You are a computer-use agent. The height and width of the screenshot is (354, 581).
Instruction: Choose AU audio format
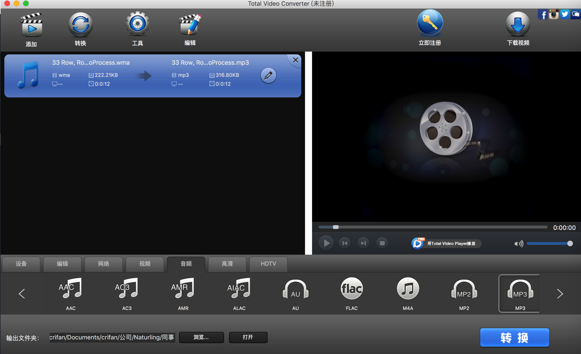pos(295,294)
